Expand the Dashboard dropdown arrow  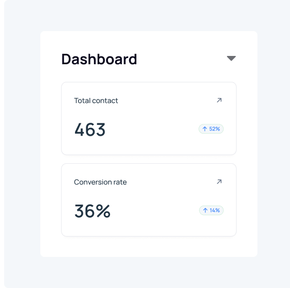point(231,59)
